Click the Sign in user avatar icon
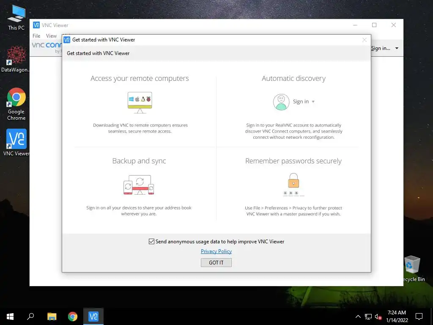Image resolution: width=433 pixels, height=325 pixels. point(281,102)
